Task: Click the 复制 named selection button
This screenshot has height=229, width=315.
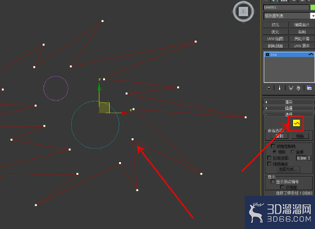Action: 279,136
